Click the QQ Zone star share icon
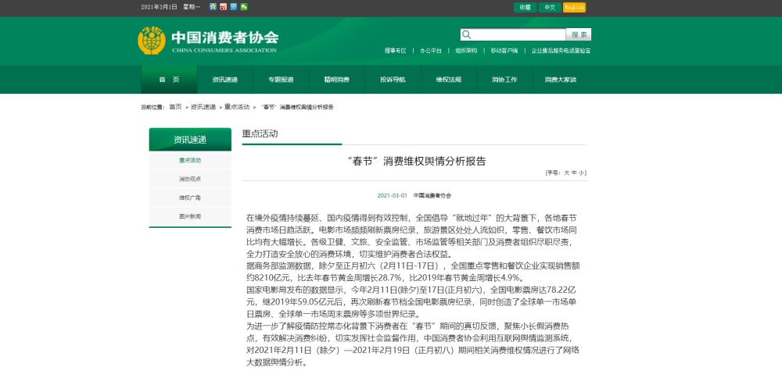This screenshot has height=374, width=782. pos(213,7)
